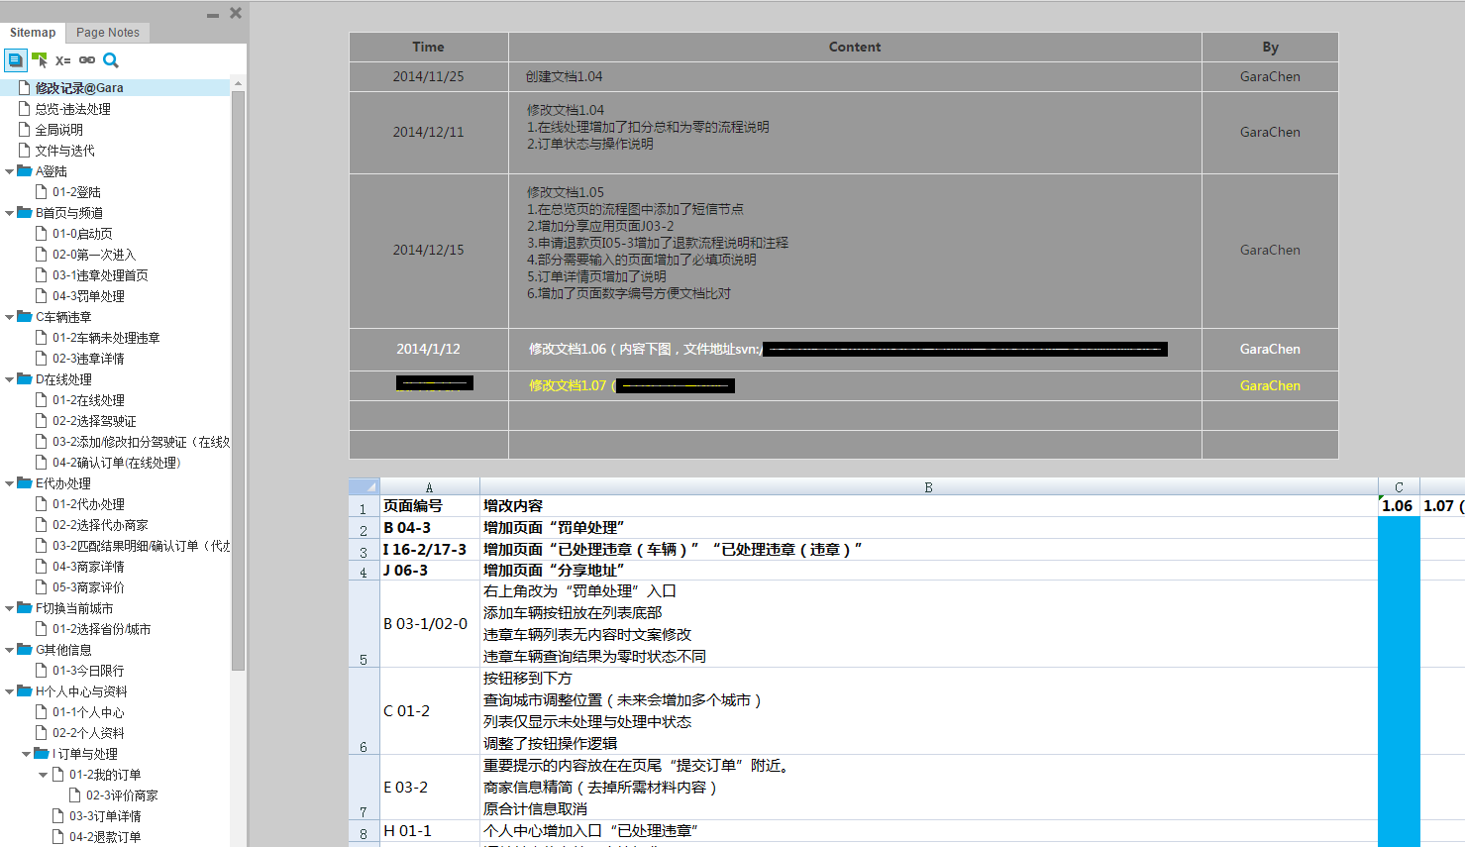
Task: Open the 02-2选择代办商家 page
Action: (x=100, y=525)
